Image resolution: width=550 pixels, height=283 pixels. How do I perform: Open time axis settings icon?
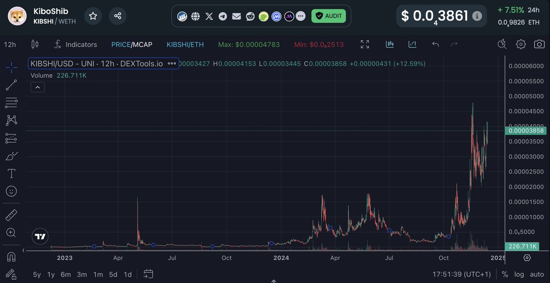pos(527,258)
